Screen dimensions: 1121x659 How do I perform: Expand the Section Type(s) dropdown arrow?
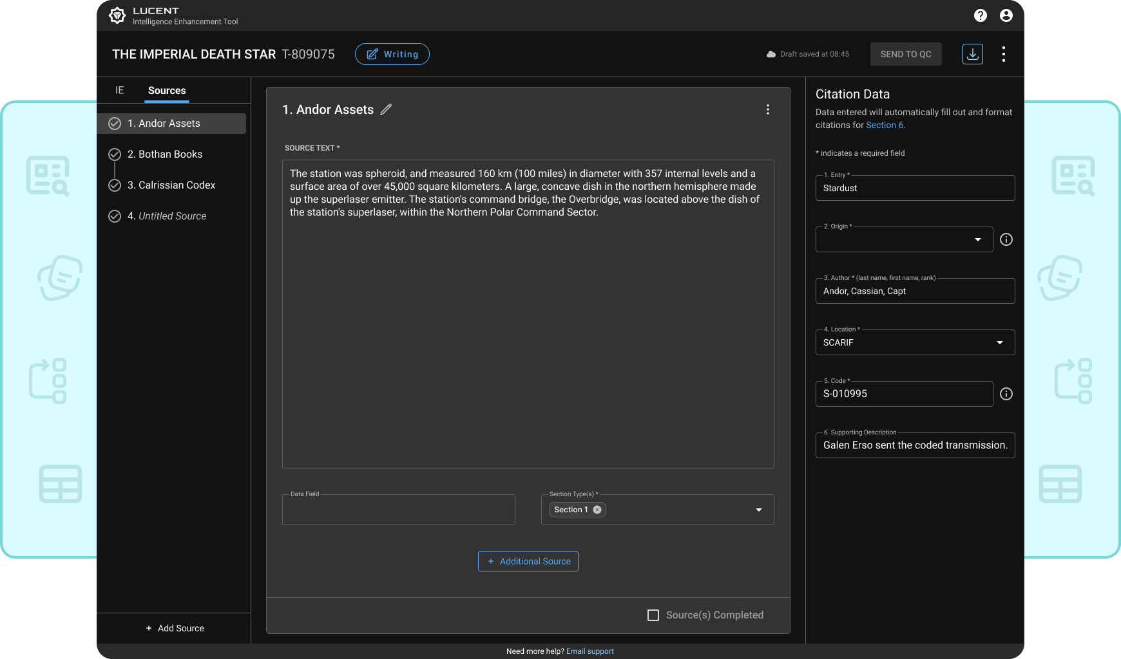(759, 510)
